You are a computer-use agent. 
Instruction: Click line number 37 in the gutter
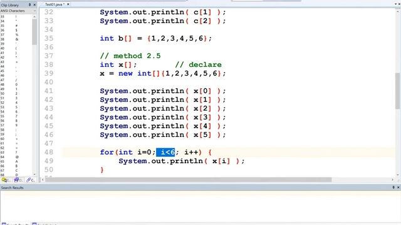49,56
